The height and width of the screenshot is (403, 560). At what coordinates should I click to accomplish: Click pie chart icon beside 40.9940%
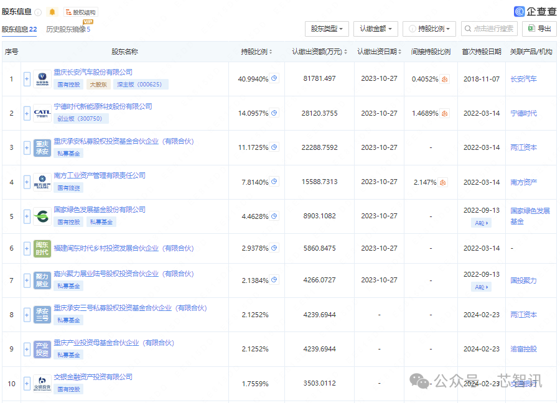274,78
